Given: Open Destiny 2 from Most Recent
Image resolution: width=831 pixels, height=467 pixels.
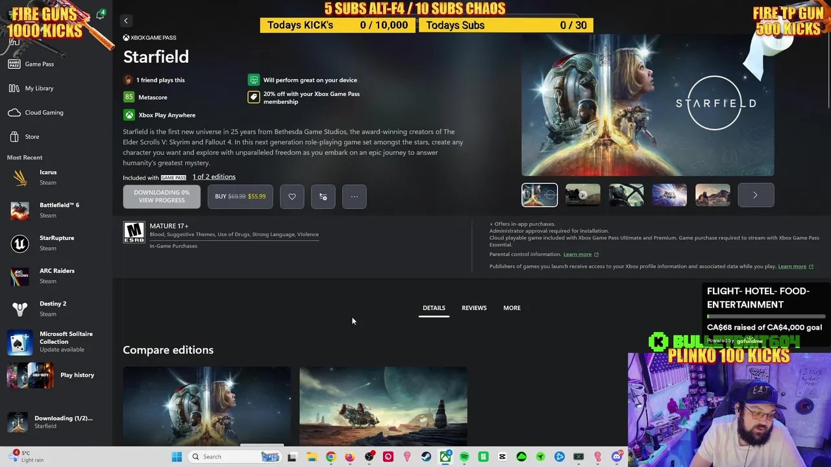Looking at the screenshot, I should (x=55, y=309).
